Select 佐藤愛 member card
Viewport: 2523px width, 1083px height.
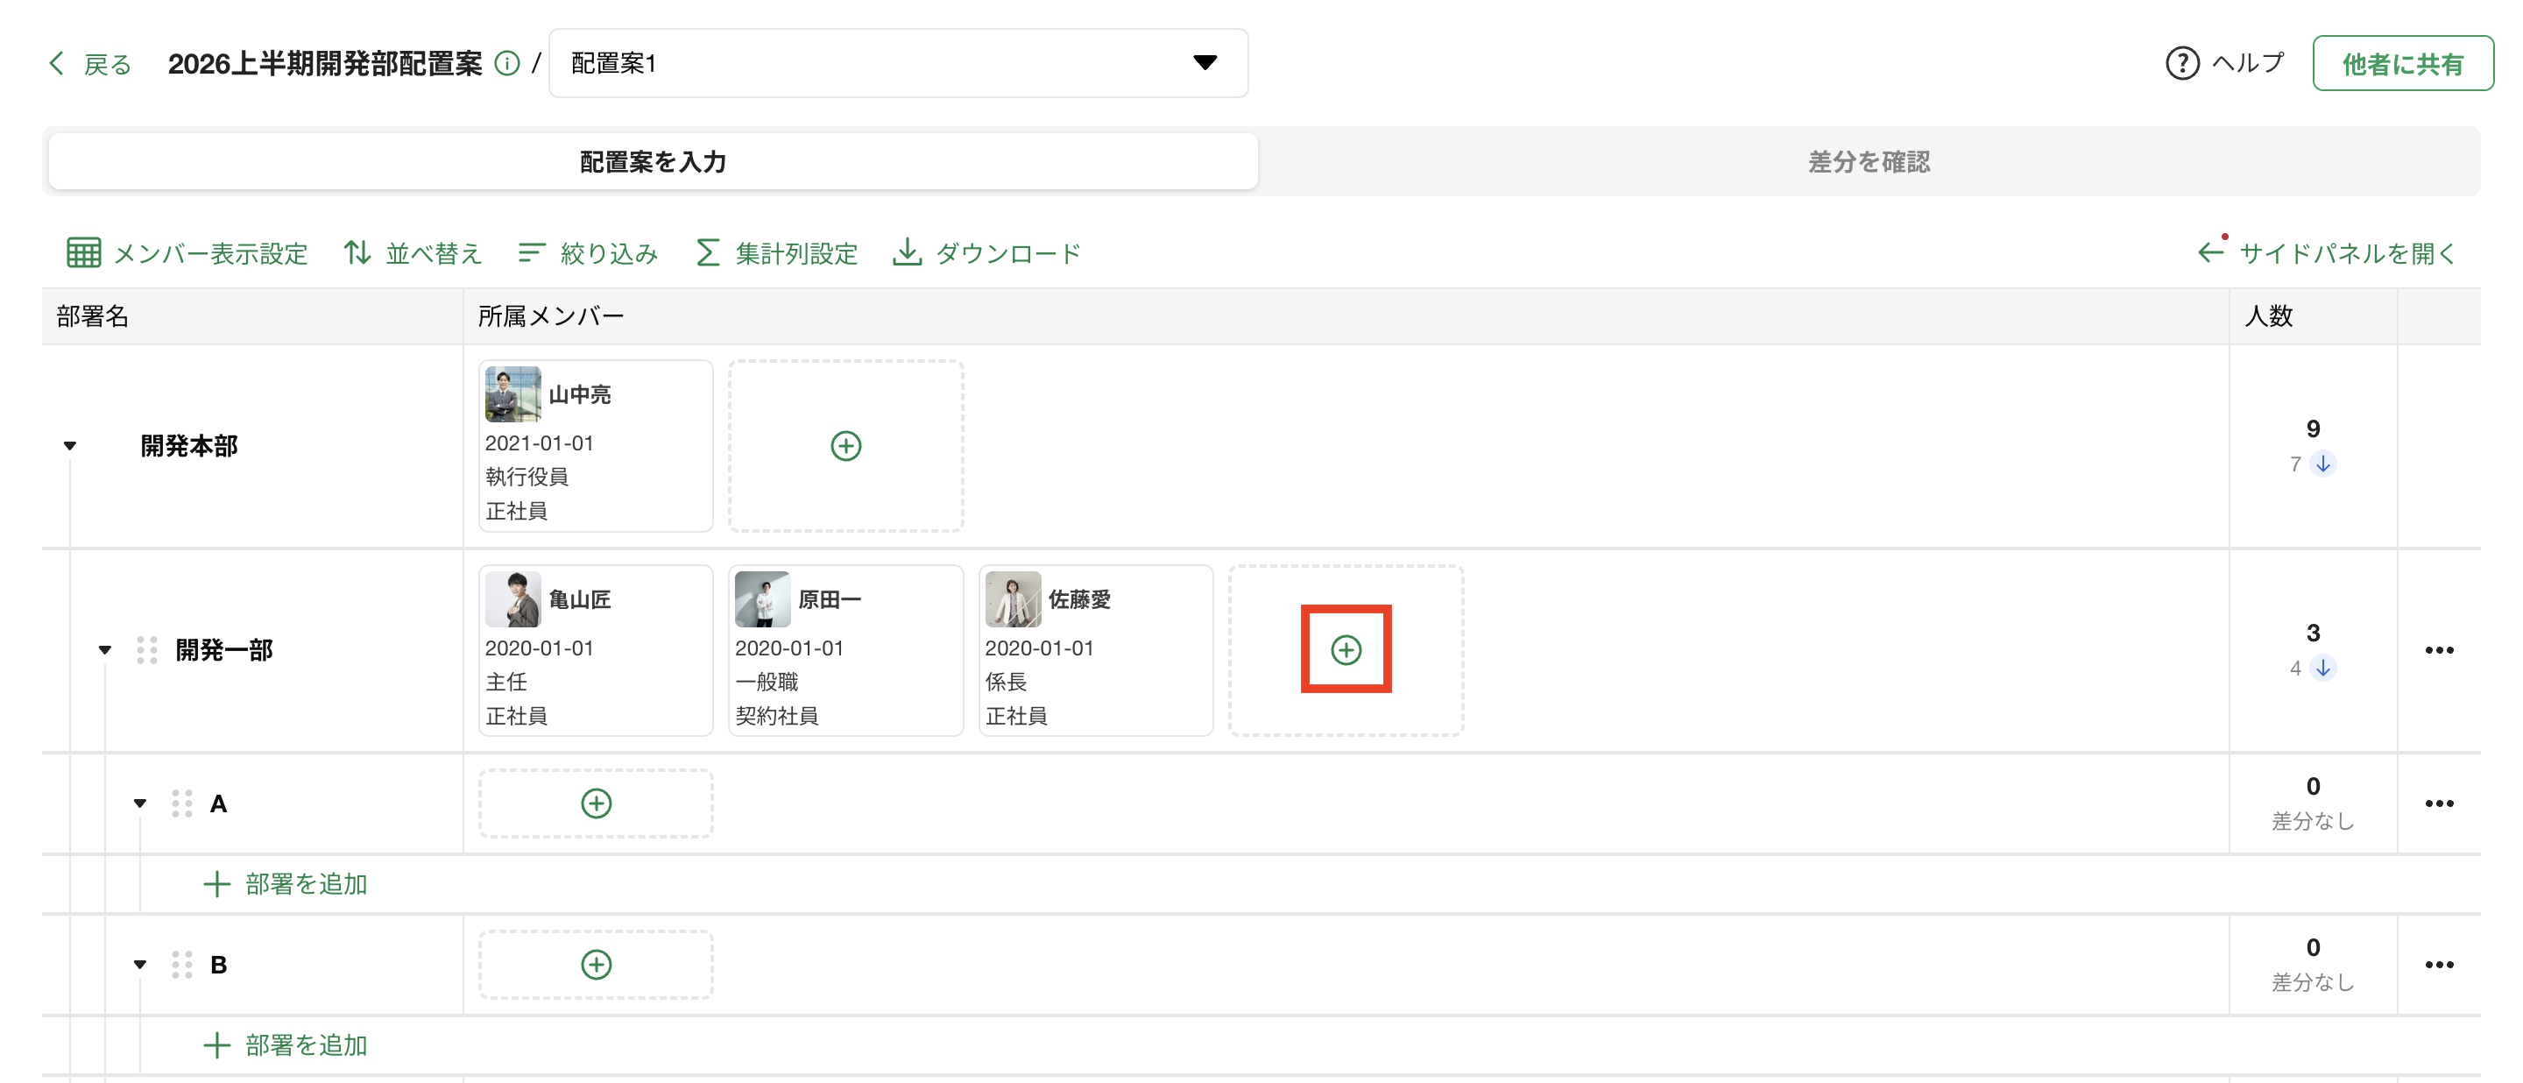pos(1094,650)
